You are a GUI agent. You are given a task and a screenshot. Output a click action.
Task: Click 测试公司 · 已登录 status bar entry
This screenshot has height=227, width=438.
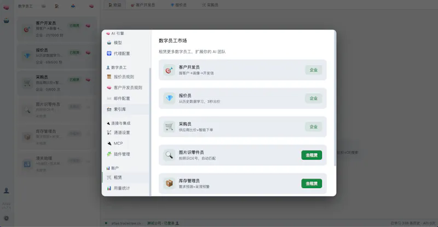(163, 223)
